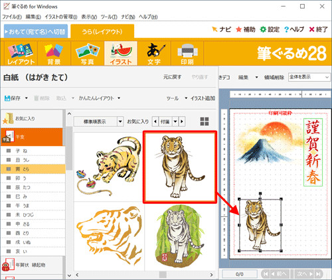Viewport: 332px width, 280px height.
Task: Open 取込 dropdown arrow
Action: [73, 98]
